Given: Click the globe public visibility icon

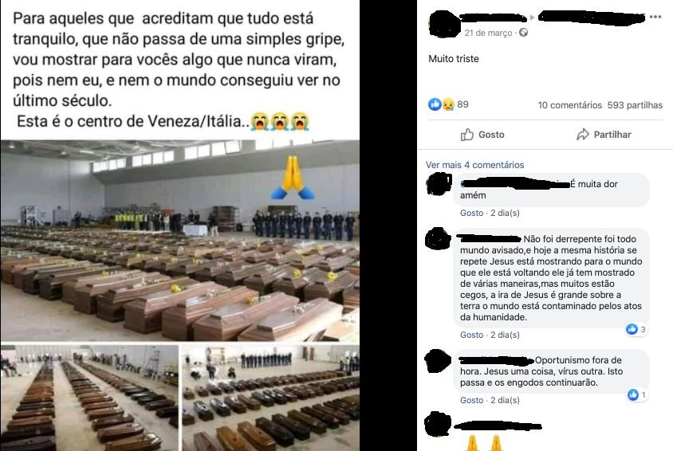Looking at the screenshot, I should click(x=523, y=32).
